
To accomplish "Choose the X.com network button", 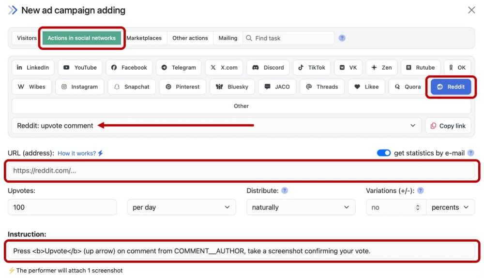I will pos(224,68).
